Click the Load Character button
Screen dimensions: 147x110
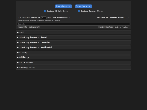click(x=63, y=6)
